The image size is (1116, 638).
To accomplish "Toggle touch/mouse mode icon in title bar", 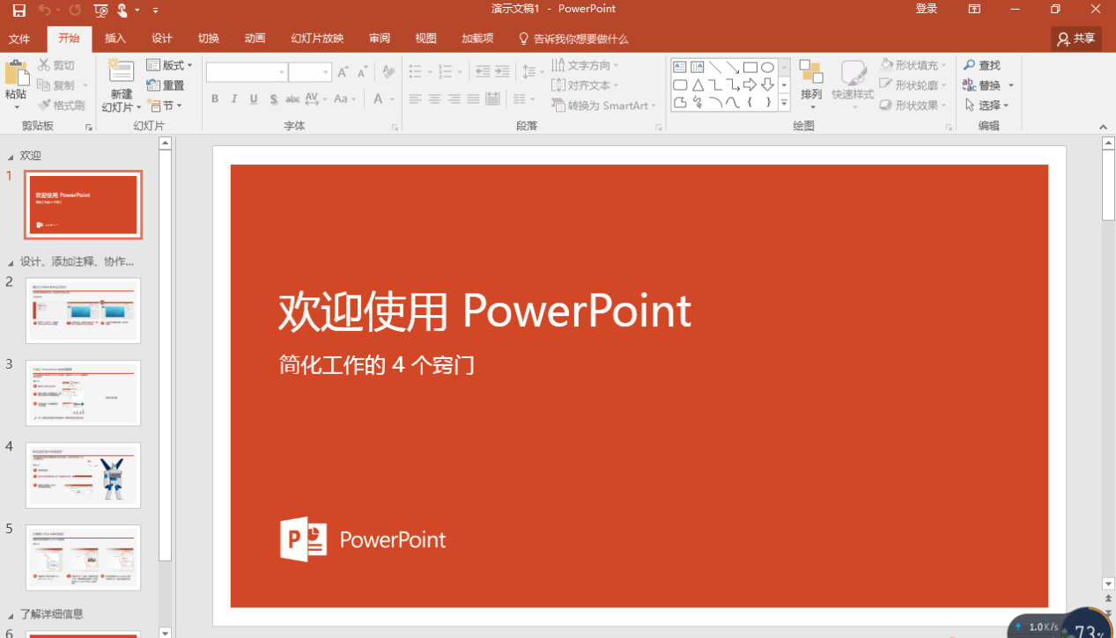I will (x=122, y=10).
